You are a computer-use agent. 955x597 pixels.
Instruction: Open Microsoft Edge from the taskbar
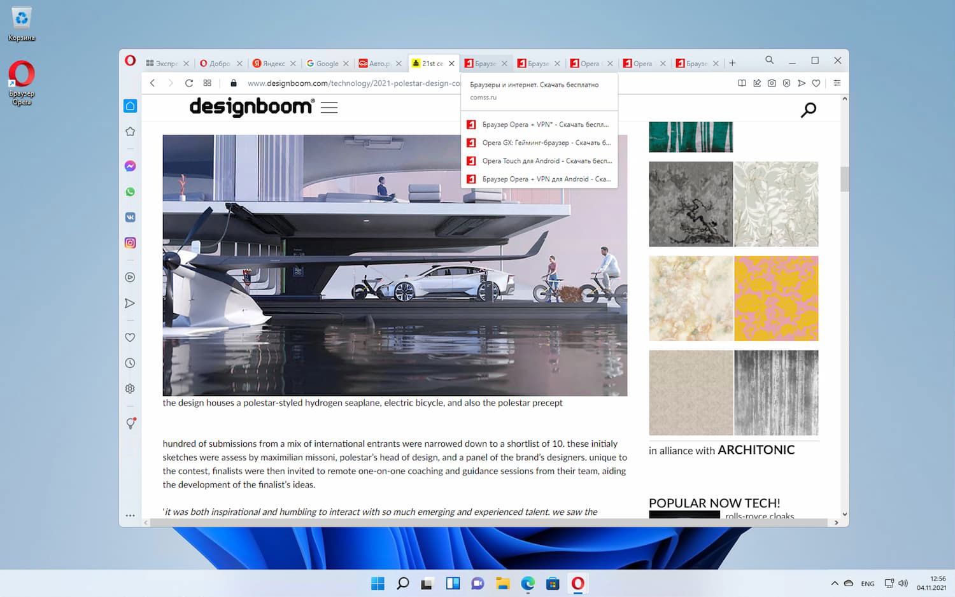pyautogui.click(x=528, y=583)
